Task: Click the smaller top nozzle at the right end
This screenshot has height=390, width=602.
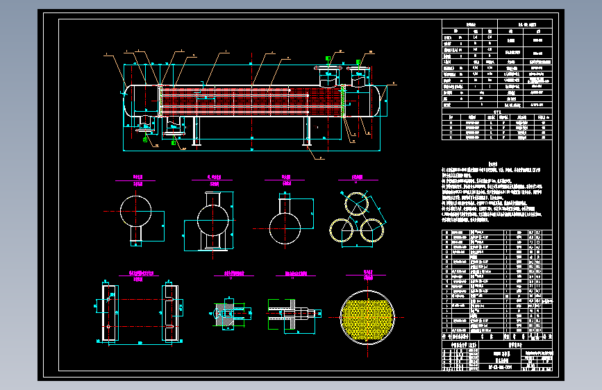Action: tap(358, 77)
